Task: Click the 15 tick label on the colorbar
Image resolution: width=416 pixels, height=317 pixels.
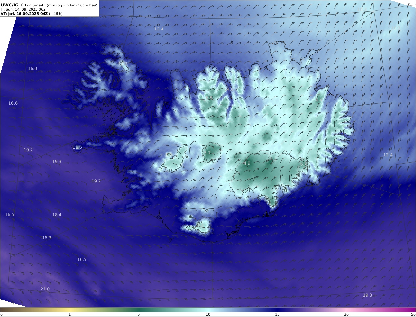Action: pyautogui.click(x=277, y=314)
